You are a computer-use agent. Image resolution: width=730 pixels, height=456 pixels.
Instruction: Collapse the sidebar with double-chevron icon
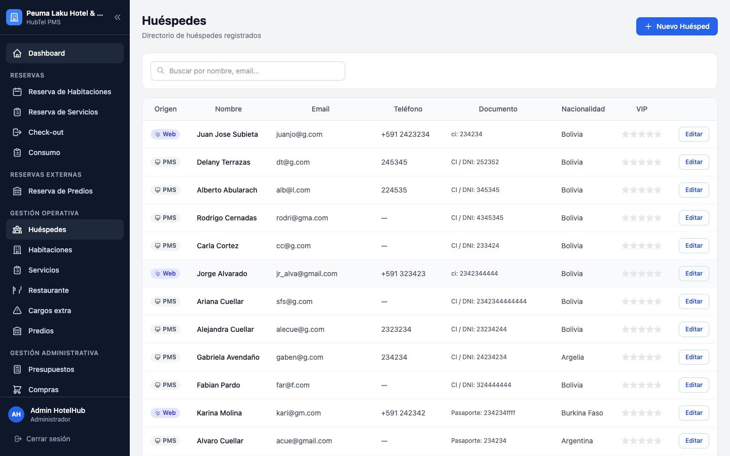[x=117, y=17]
